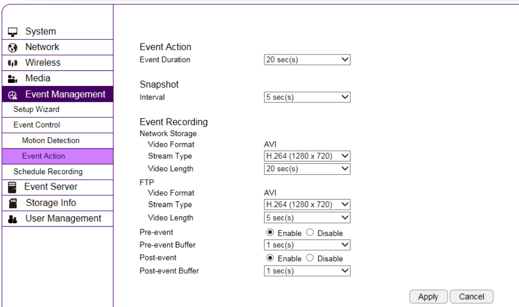Open the Post-event Buffer dropdown
This screenshot has height=307, width=519.
click(307, 271)
